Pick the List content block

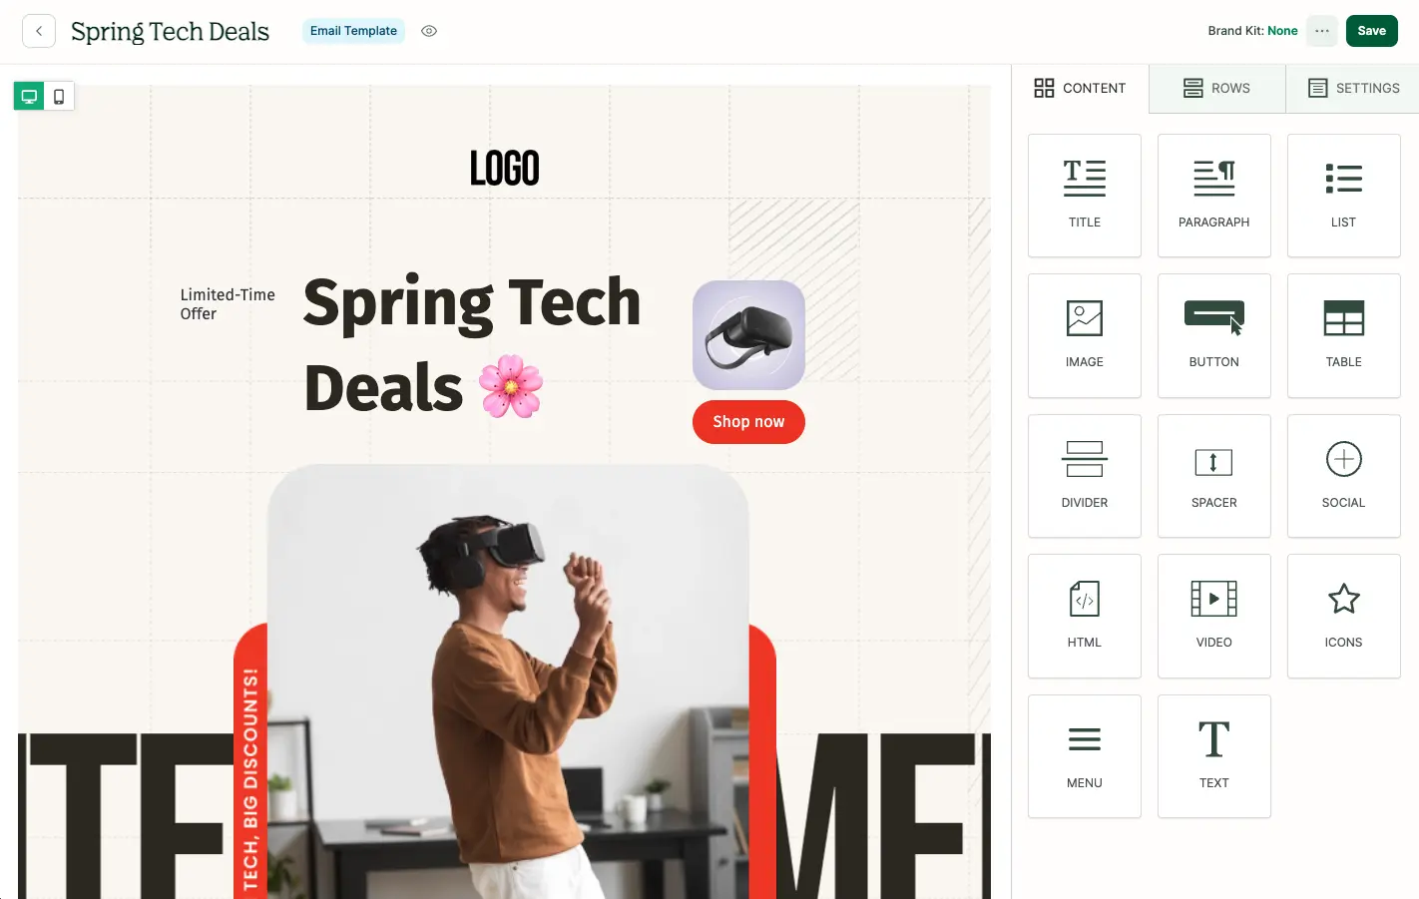pyautogui.click(x=1344, y=196)
